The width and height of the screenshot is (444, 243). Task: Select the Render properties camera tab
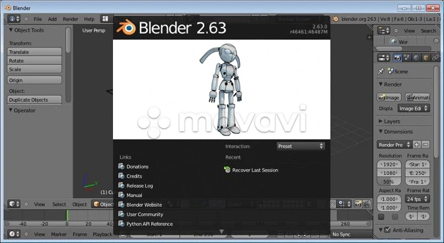coord(397,57)
